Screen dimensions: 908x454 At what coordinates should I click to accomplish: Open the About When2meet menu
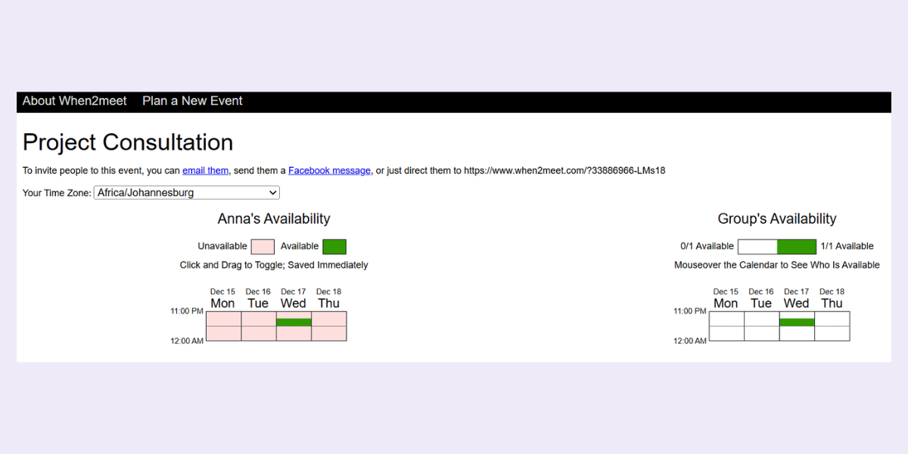[73, 101]
